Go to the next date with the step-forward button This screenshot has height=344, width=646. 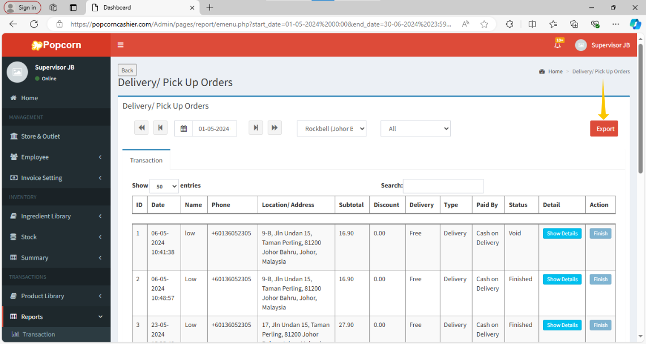pyautogui.click(x=255, y=128)
